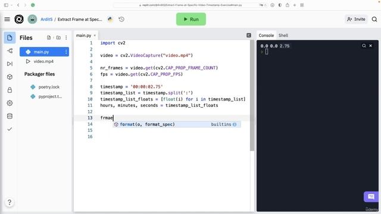Add a new folder icon in Files panel

coord(58,37)
